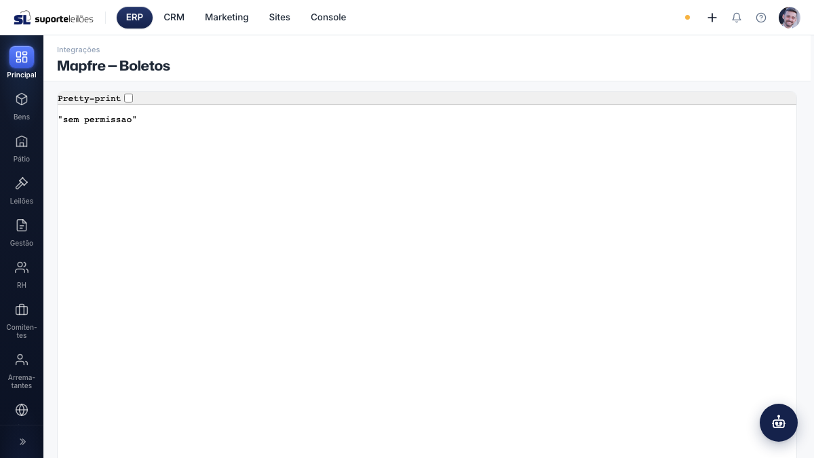Image resolution: width=814 pixels, height=458 pixels.
Task: Switch to the Sites tab
Action: (x=279, y=18)
